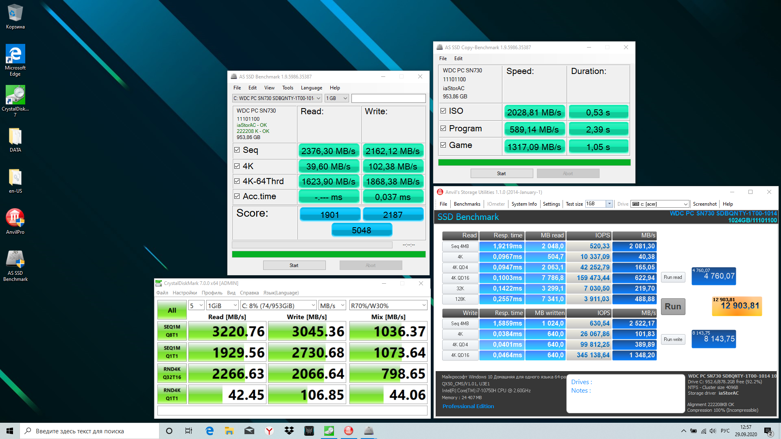Open Benchmarks menu in Anvil's Storage Utilities
The height and width of the screenshot is (439, 781).
pyautogui.click(x=467, y=204)
